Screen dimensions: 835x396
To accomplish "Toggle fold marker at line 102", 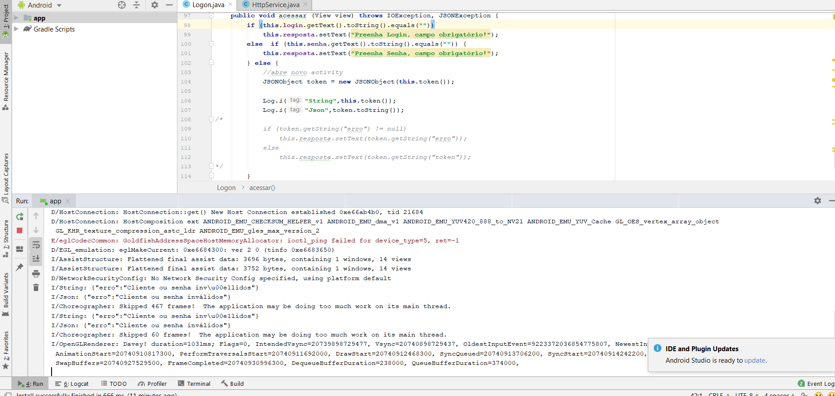I will pyautogui.click(x=212, y=63).
